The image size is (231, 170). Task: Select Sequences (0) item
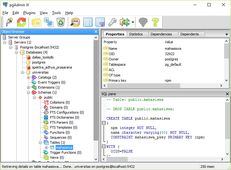61,137
